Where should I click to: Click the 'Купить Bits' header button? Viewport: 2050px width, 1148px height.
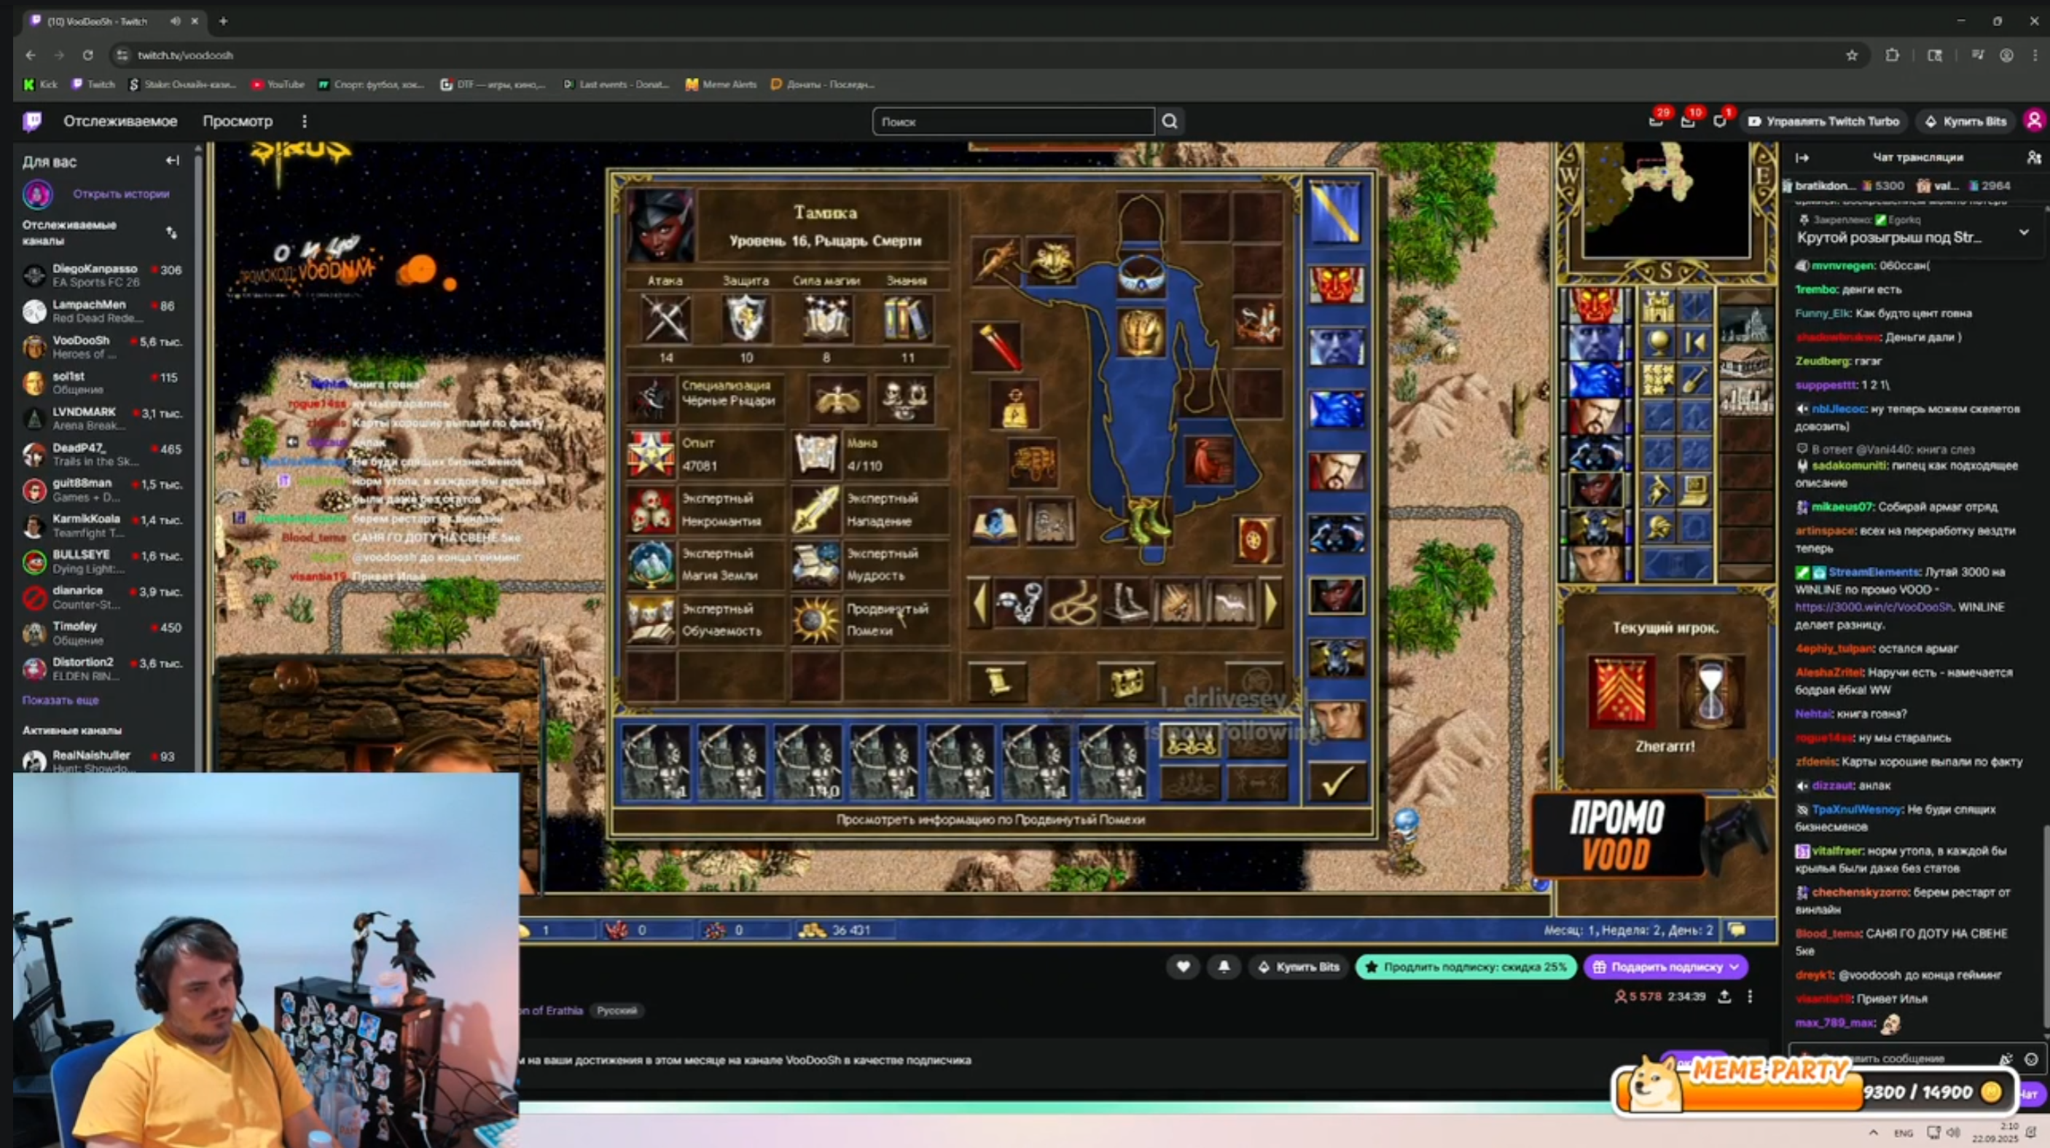click(1965, 121)
